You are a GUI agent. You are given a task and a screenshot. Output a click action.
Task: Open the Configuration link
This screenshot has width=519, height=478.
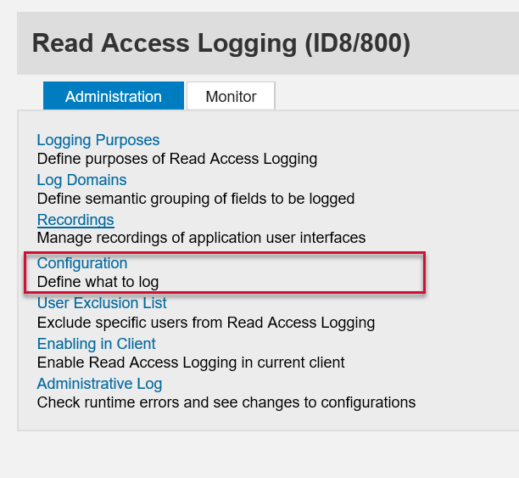point(82,263)
